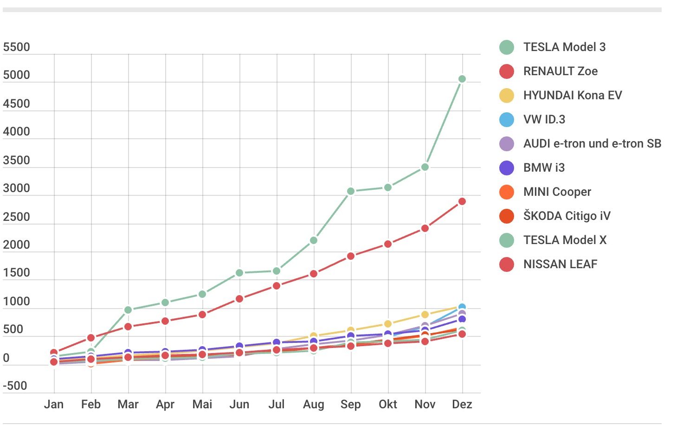Click the NISSAN LEAF legend label
683x425 pixels.
point(561,264)
